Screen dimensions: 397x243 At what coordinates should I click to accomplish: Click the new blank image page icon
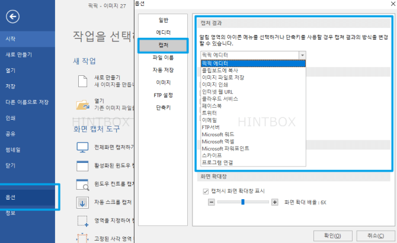[82, 81]
